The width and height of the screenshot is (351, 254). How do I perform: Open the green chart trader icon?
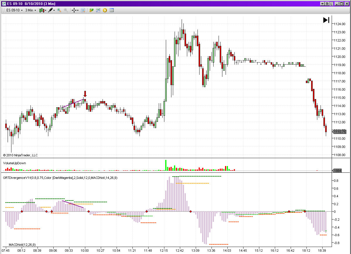click(91, 10)
